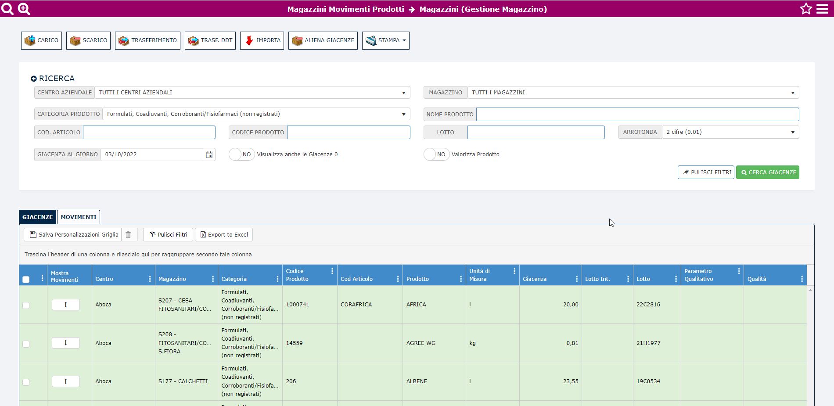Click the trash icon beside Salva Personalizzazioni
Image resolution: width=834 pixels, height=406 pixels.
(128, 235)
